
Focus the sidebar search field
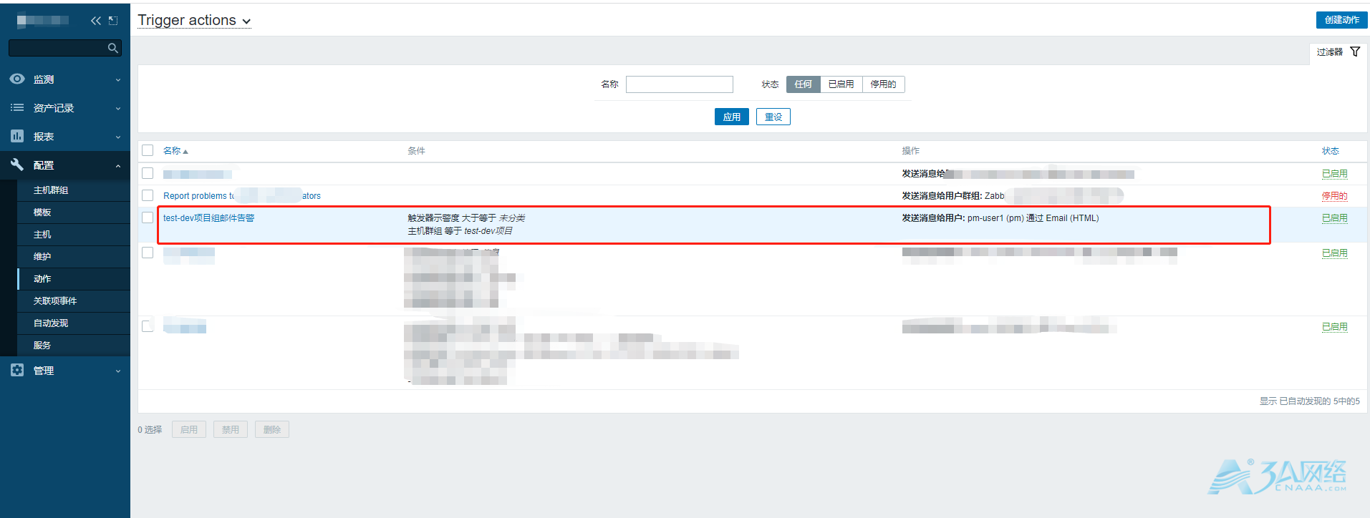click(65, 48)
